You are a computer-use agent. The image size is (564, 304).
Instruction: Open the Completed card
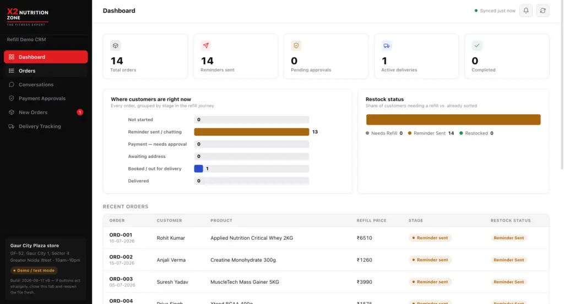coord(507,56)
